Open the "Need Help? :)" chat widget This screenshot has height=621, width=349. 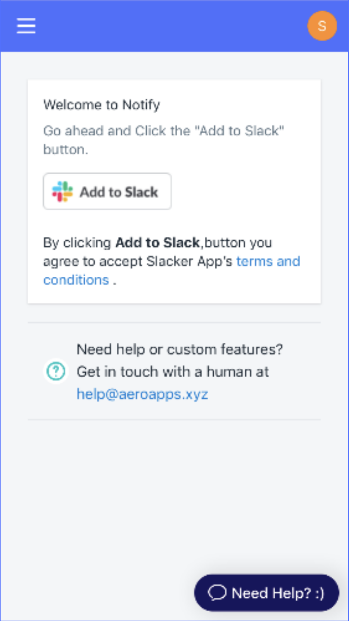click(x=267, y=593)
